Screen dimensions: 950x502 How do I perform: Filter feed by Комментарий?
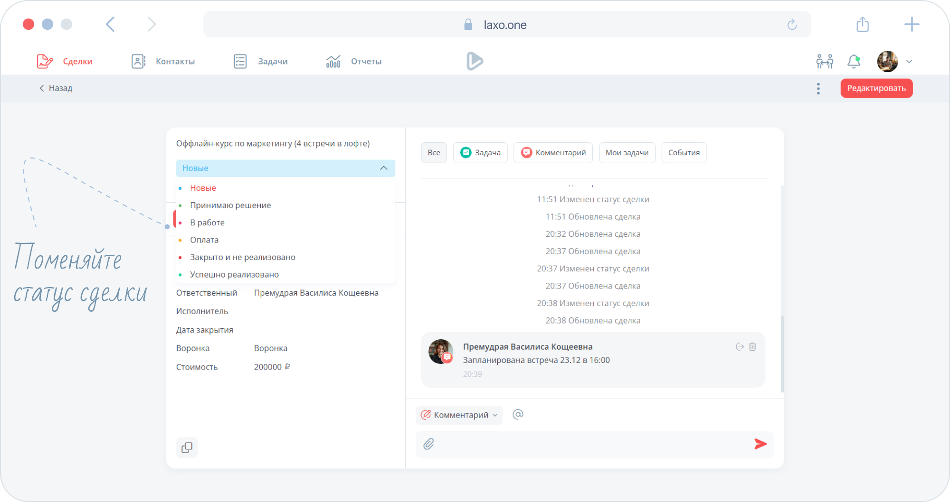[553, 153]
